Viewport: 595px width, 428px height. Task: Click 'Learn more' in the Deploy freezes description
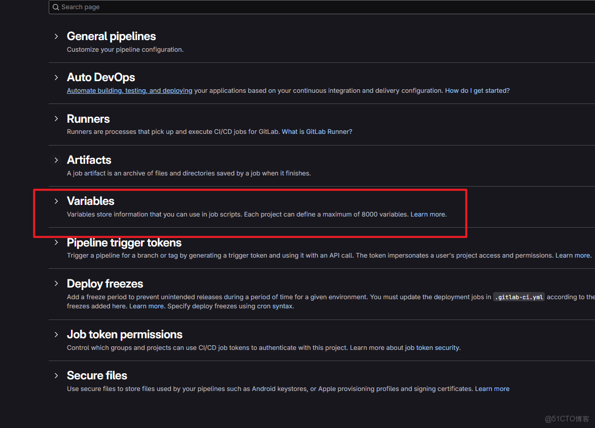[x=146, y=306]
